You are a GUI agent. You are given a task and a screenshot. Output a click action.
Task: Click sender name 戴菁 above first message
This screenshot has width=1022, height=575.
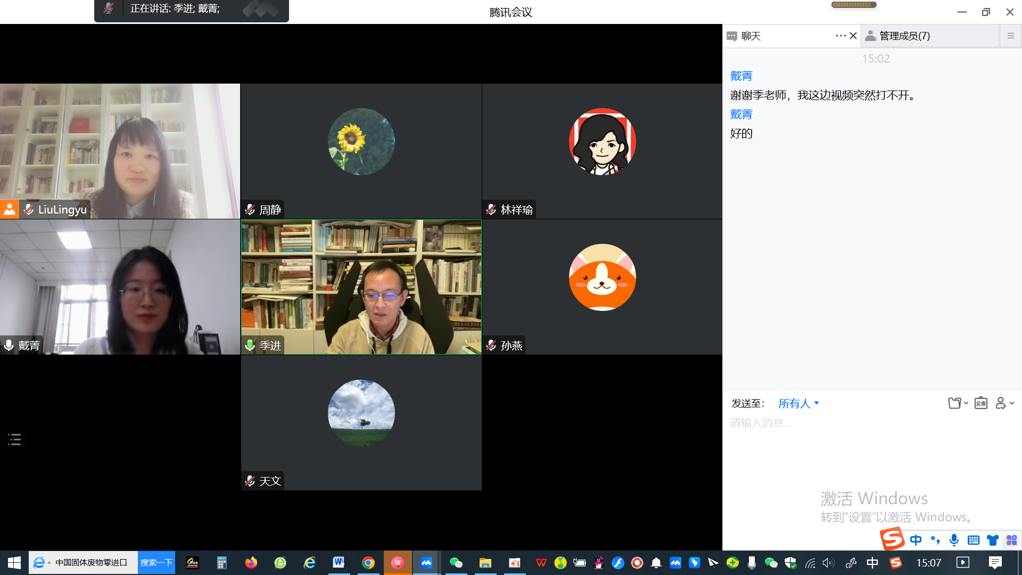click(x=741, y=76)
